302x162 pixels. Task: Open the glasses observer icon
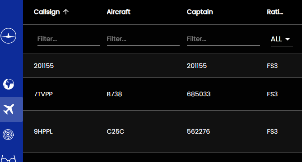coord(8,159)
